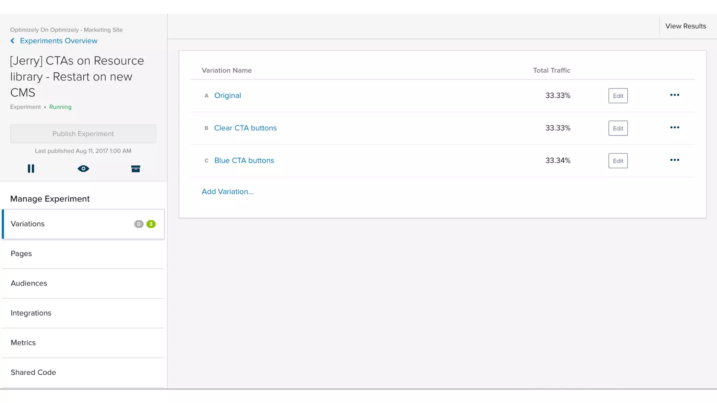
Task: Open View Results
Action: click(685, 26)
